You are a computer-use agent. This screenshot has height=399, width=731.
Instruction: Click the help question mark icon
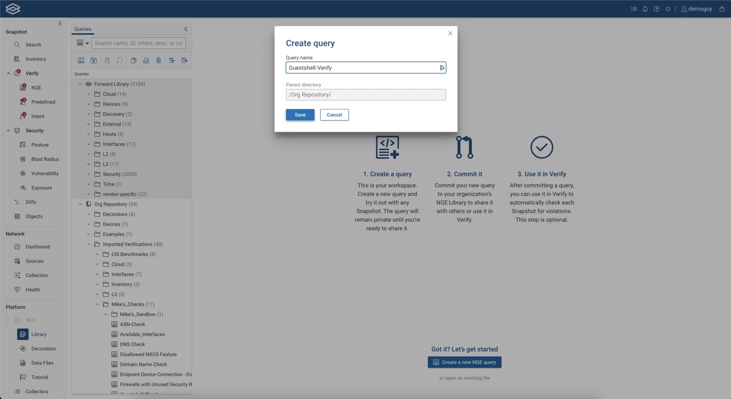pyautogui.click(x=657, y=9)
